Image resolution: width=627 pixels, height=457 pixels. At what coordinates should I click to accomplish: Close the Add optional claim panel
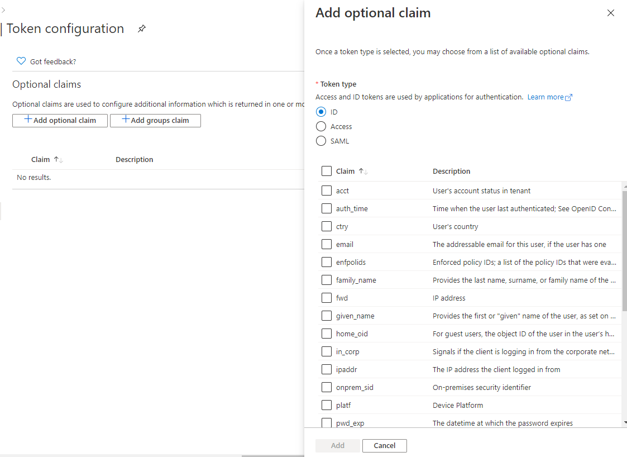[x=611, y=13]
